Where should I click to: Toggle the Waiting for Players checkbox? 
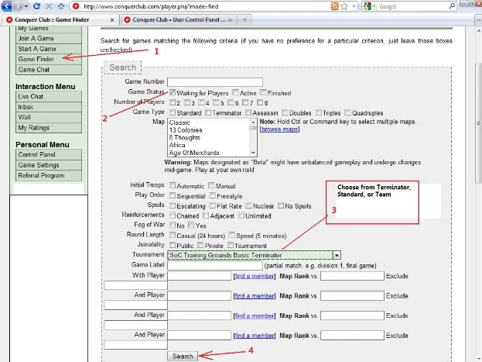(173, 92)
